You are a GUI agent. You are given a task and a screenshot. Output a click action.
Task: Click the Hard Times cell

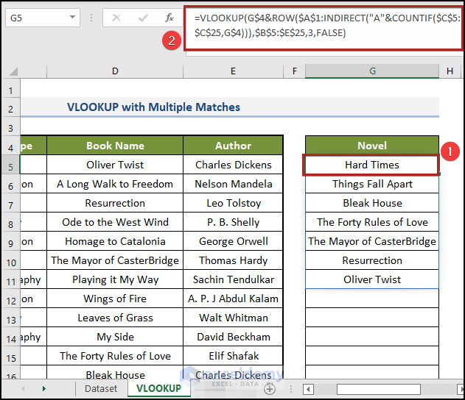coord(372,165)
